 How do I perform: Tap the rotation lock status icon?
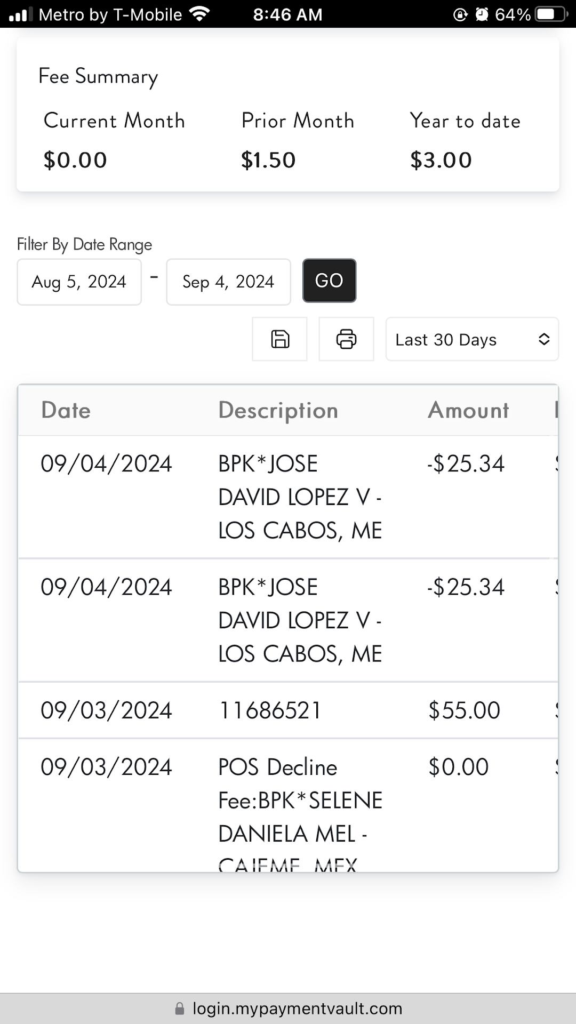pos(460,14)
